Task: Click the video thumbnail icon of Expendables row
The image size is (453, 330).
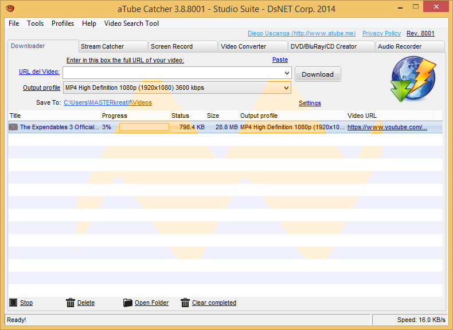Action: (13, 127)
